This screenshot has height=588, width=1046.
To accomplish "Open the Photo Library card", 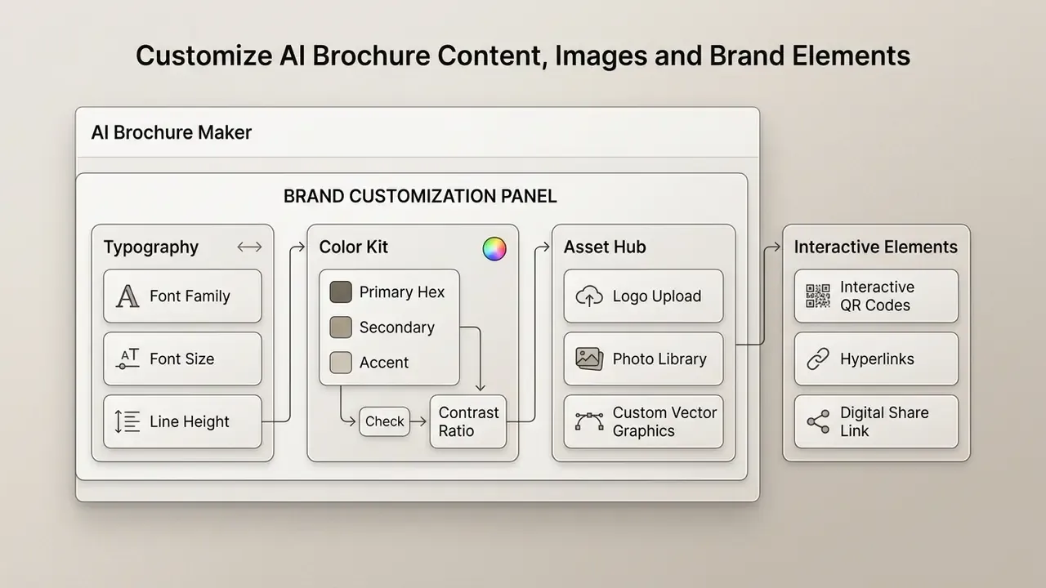I will tap(643, 359).
